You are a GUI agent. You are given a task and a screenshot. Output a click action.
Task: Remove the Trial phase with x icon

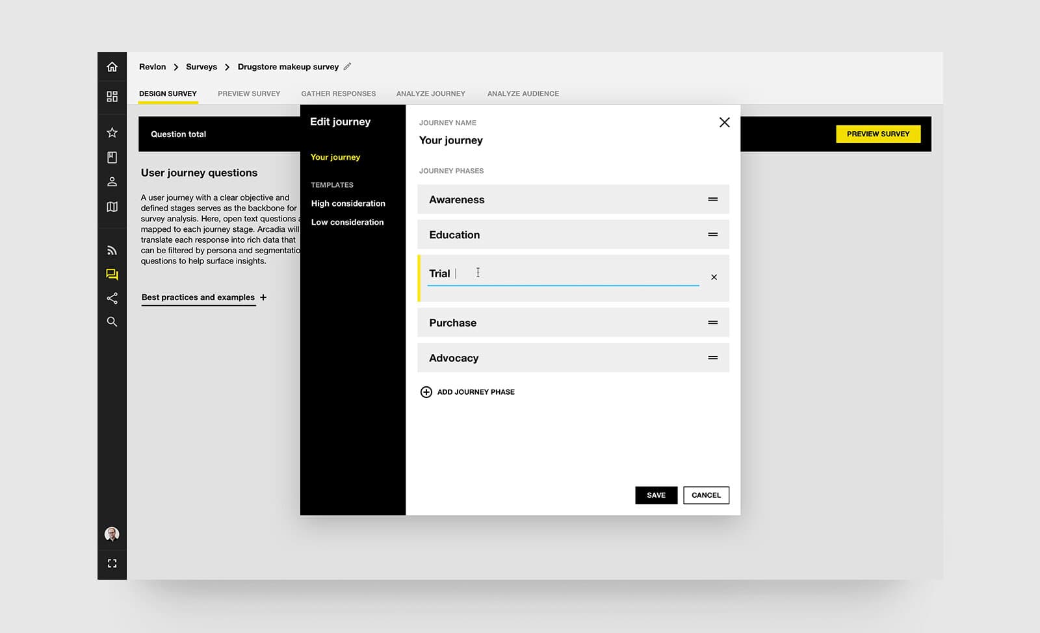pos(714,277)
